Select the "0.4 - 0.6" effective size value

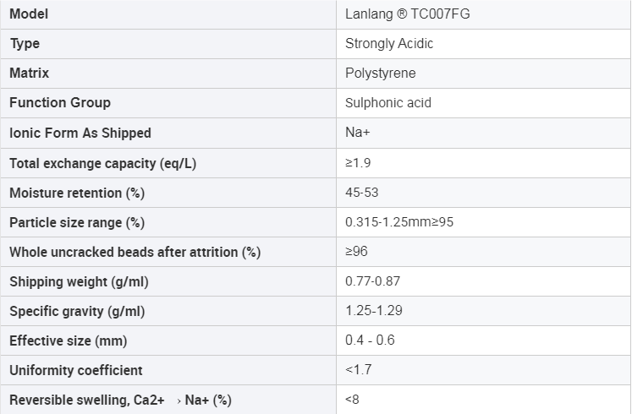(370, 340)
